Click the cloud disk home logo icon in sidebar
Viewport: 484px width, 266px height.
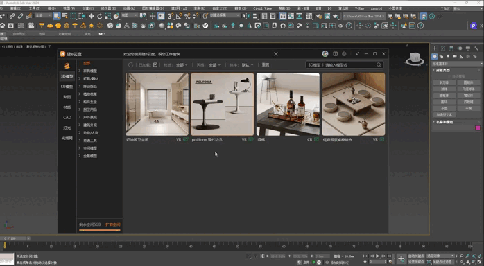[67, 65]
